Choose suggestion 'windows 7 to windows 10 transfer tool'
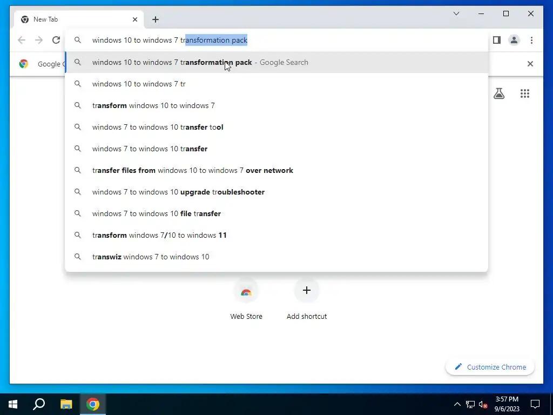553x415 pixels. [x=277, y=127]
